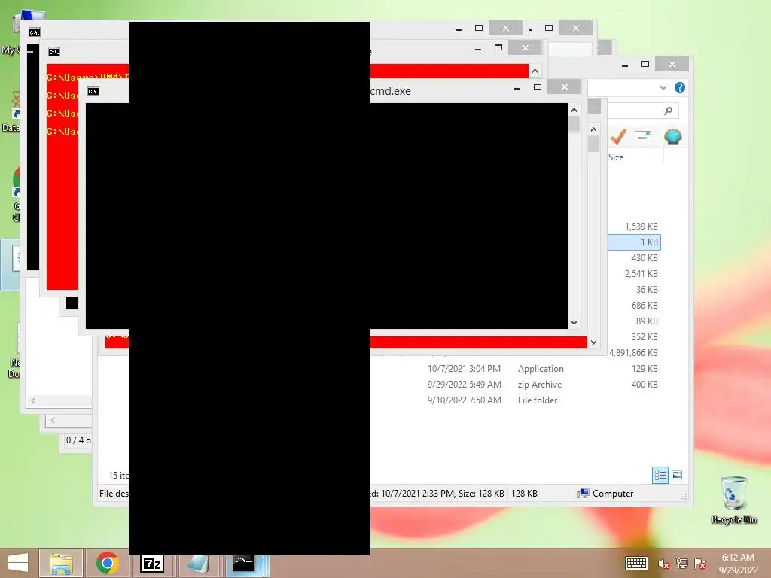This screenshot has height=578, width=771.
Task: Open the system menu icon of the top red console window
Action: 54,52
